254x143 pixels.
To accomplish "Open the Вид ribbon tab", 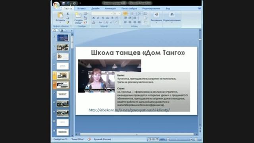I will pos(167,8).
